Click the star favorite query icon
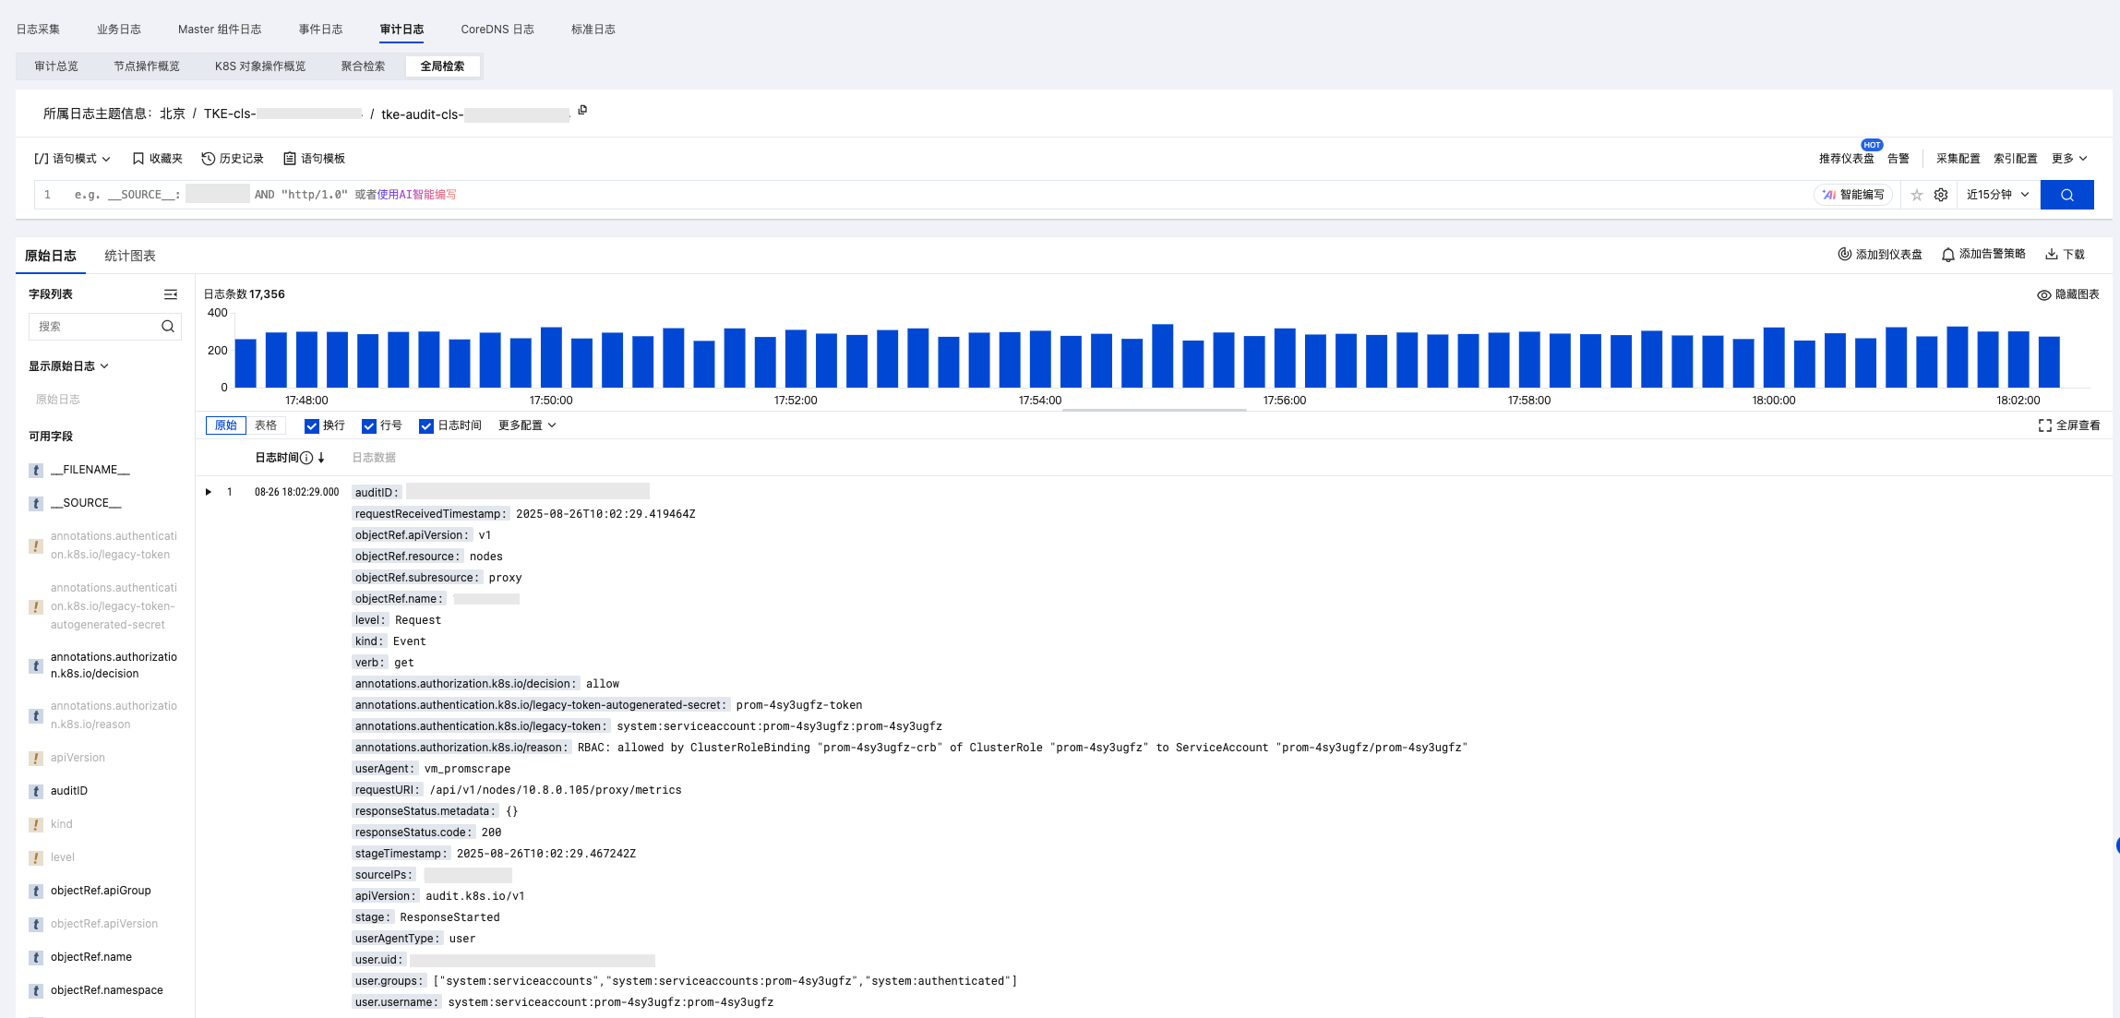2120x1018 pixels. pos(1916,195)
